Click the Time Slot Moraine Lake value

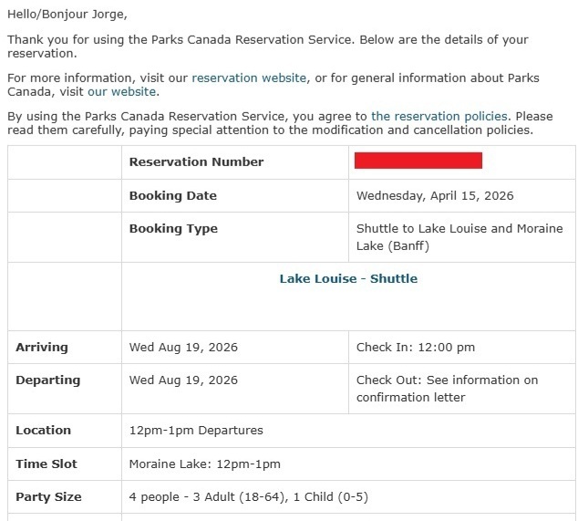click(x=204, y=464)
